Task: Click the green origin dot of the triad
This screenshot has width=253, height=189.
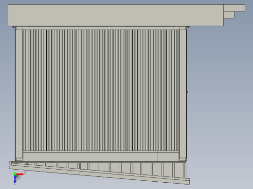Action: [x=15, y=174]
